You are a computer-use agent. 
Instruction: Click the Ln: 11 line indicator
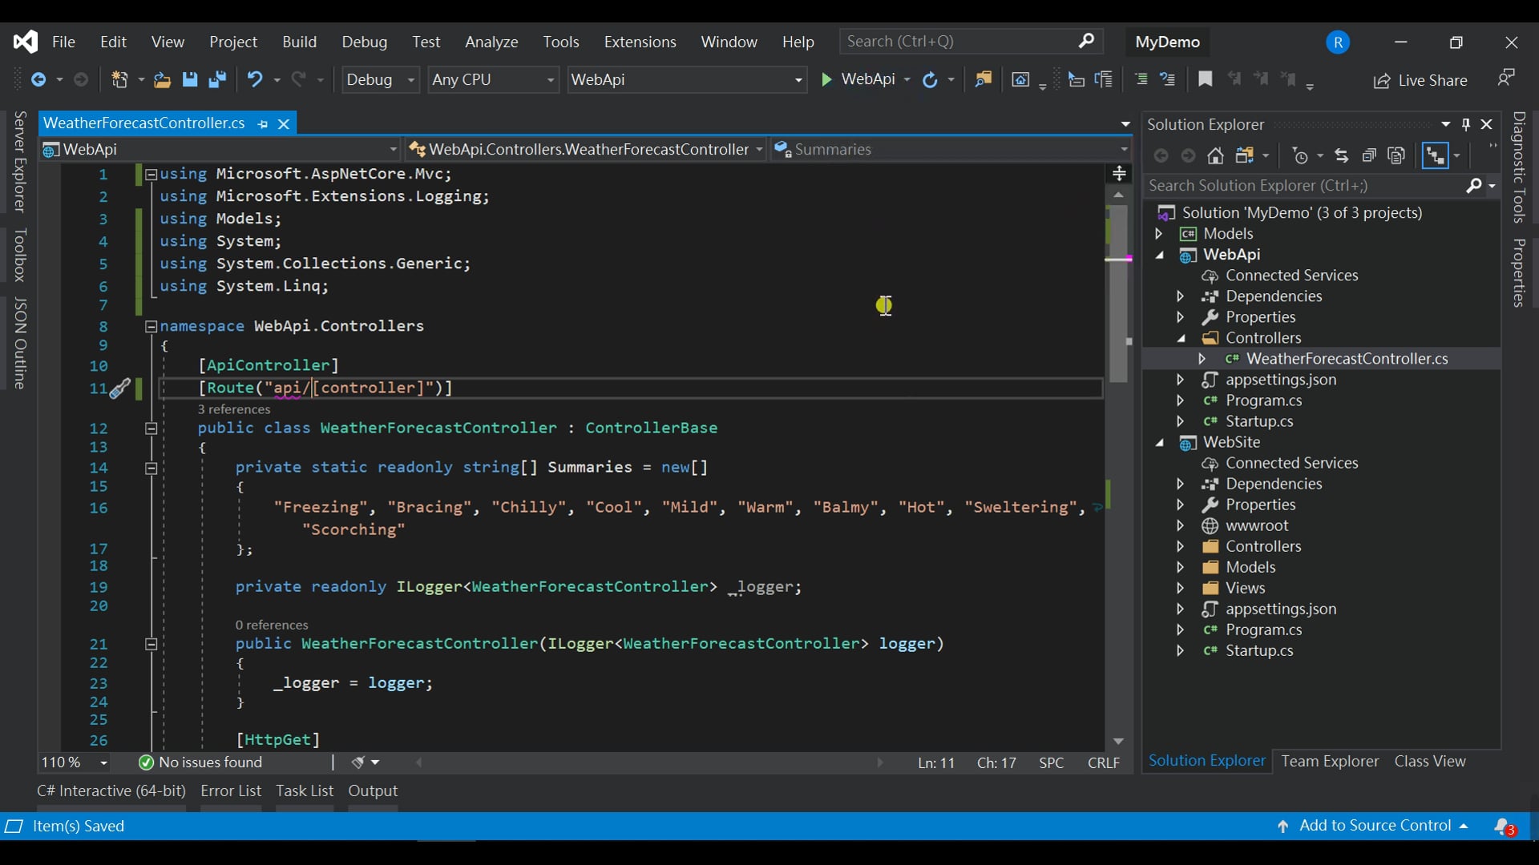coord(936,764)
